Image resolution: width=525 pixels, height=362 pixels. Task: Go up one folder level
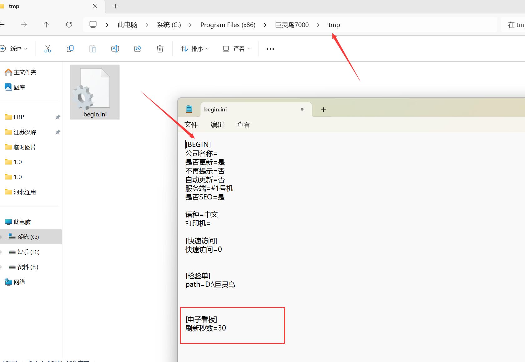pyautogui.click(x=46, y=25)
